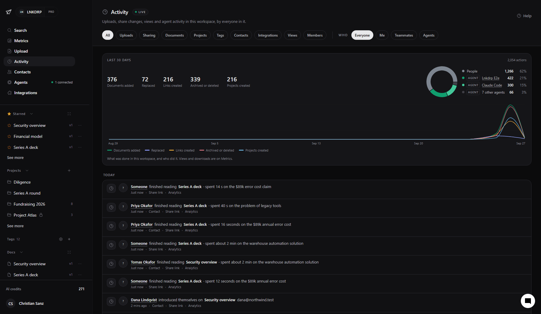Screen dimensions: 541x314
Task: Click the paper plane logo icon
Action: point(9,12)
